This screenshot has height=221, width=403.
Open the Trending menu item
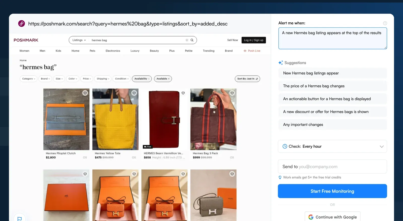point(209,51)
